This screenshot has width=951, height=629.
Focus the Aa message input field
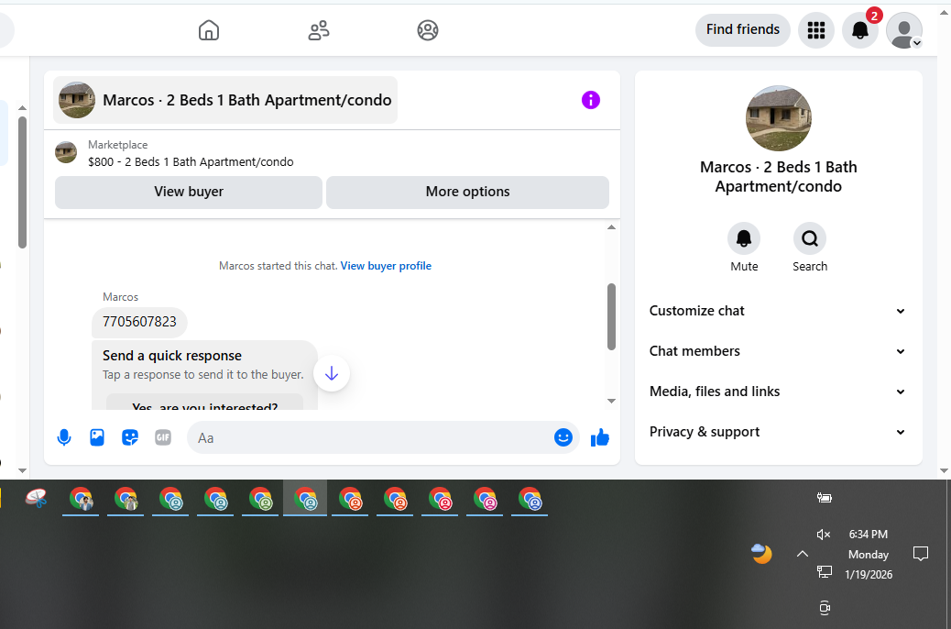tap(370, 437)
